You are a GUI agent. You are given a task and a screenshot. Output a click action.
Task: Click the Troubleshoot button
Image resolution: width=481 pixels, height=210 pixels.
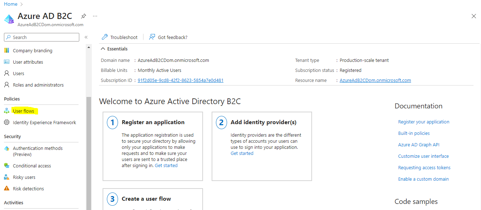(x=120, y=37)
